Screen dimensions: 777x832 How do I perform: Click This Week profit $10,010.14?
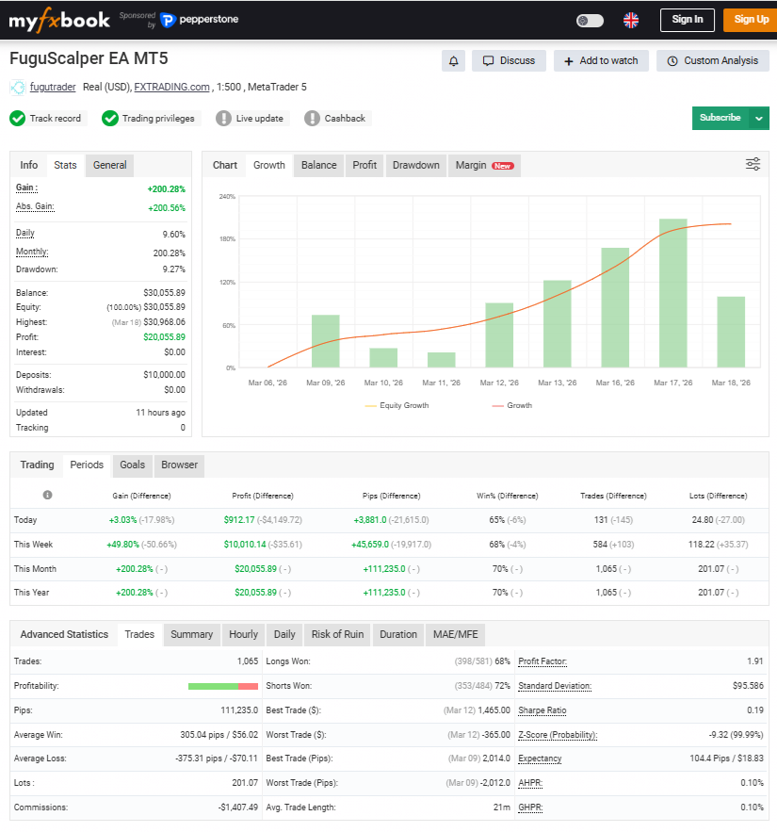tap(245, 545)
